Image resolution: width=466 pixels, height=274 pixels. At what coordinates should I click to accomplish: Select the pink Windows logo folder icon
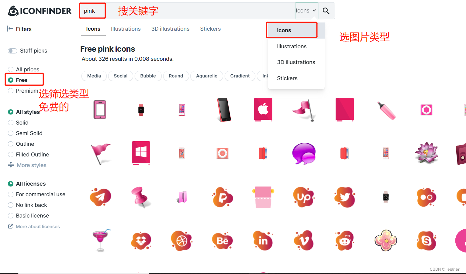tap(141, 153)
